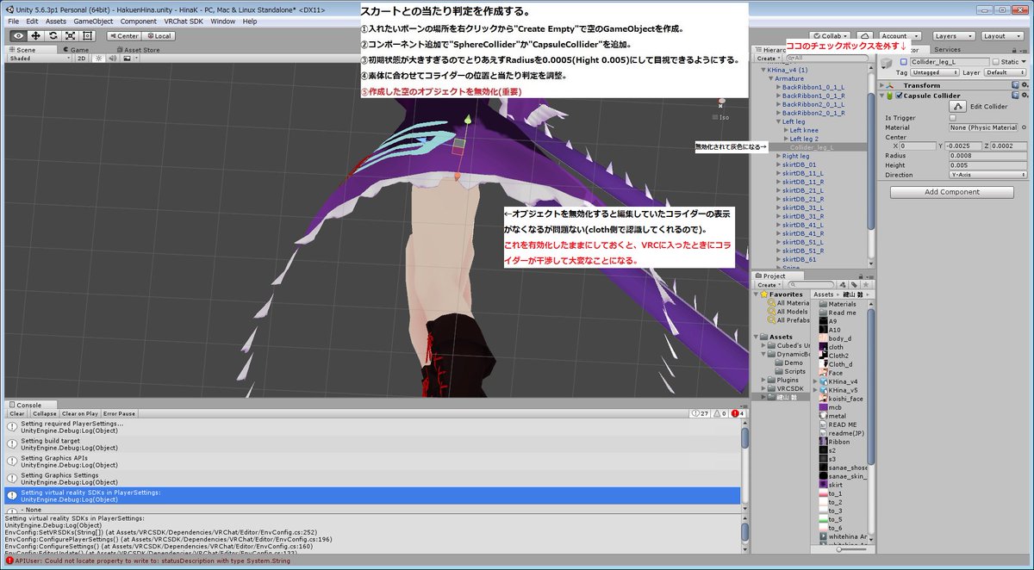The height and width of the screenshot is (570, 1034).
Task: Toggle scene audio speaker icon
Action: pyautogui.click(x=112, y=59)
